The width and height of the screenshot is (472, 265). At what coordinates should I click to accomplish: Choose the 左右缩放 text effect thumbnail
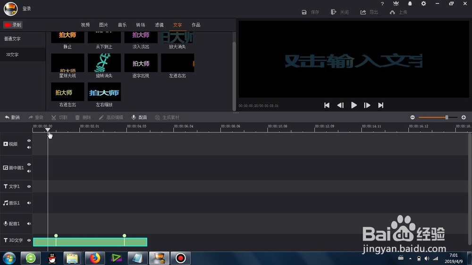104,92
